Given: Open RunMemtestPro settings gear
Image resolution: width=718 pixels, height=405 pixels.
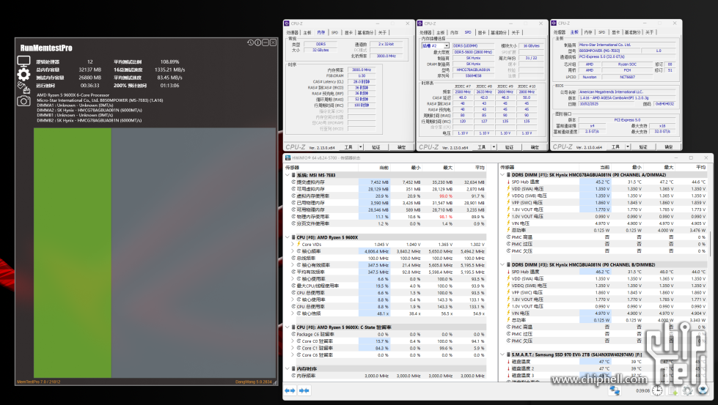Looking at the screenshot, I should point(23,74).
